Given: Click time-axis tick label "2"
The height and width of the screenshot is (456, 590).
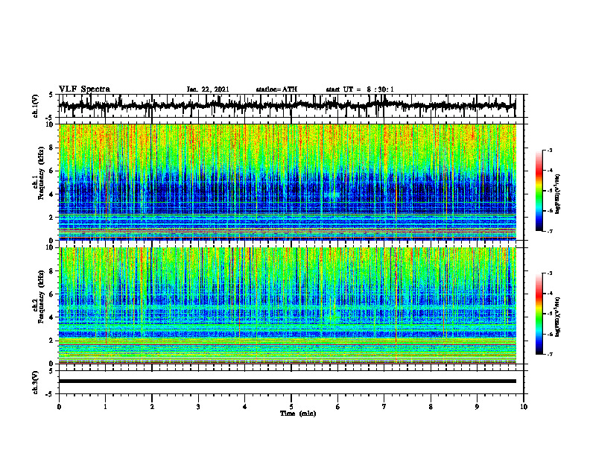Looking at the screenshot, I should (x=152, y=407).
